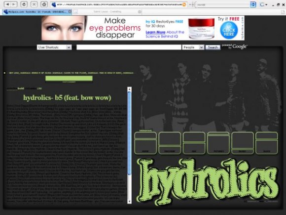Click the blue Click Here ad button

click(x=229, y=30)
